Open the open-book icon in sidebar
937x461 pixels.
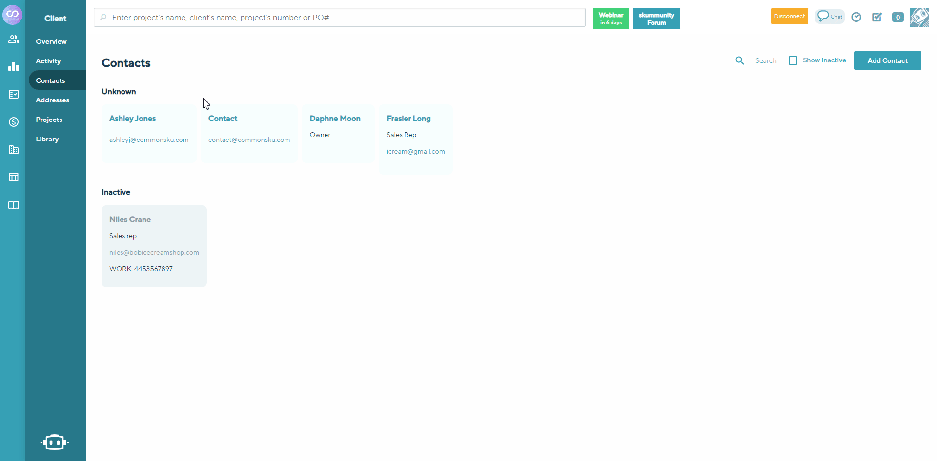(x=13, y=205)
